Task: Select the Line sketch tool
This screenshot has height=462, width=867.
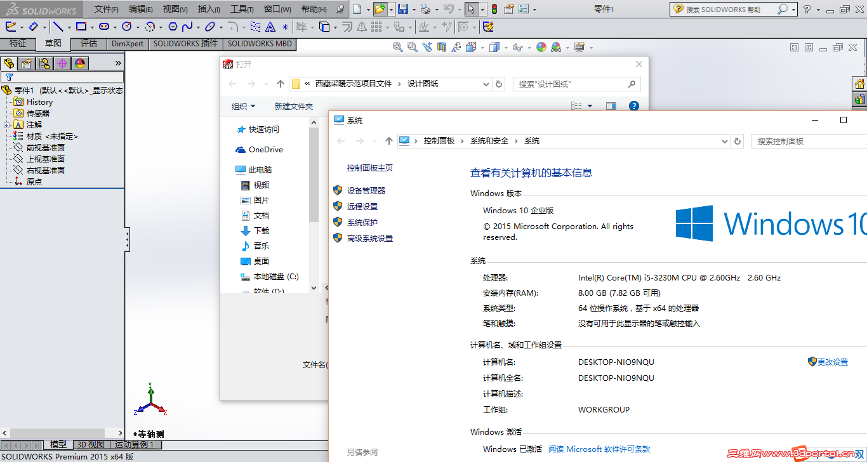Action: [58, 27]
